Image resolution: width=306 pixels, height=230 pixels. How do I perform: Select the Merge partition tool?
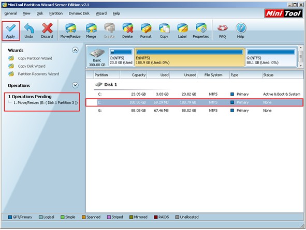pos(91,31)
